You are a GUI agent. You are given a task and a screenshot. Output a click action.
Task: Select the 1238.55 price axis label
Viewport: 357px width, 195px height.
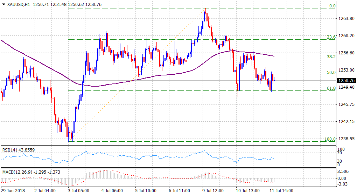(x=346, y=139)
